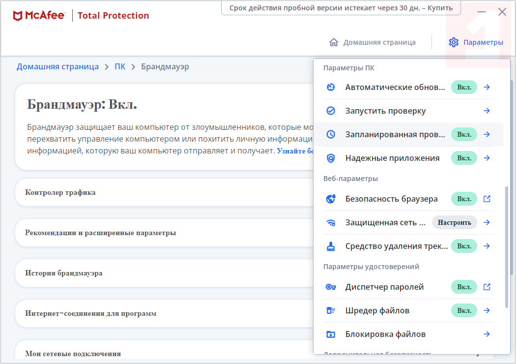The width and height of the screenshot is (516, 364).
Task: Click the File lock folder icon
Action: [331, 334]
